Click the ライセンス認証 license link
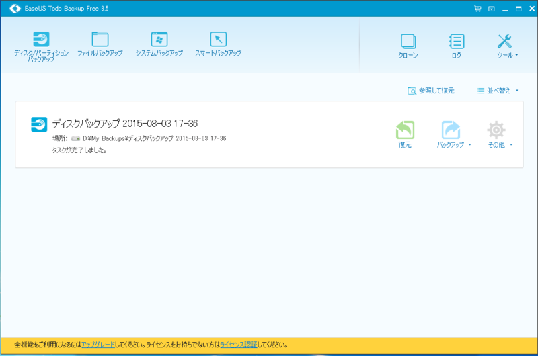This screenshot has width=538, height=356. click(239, 345)
